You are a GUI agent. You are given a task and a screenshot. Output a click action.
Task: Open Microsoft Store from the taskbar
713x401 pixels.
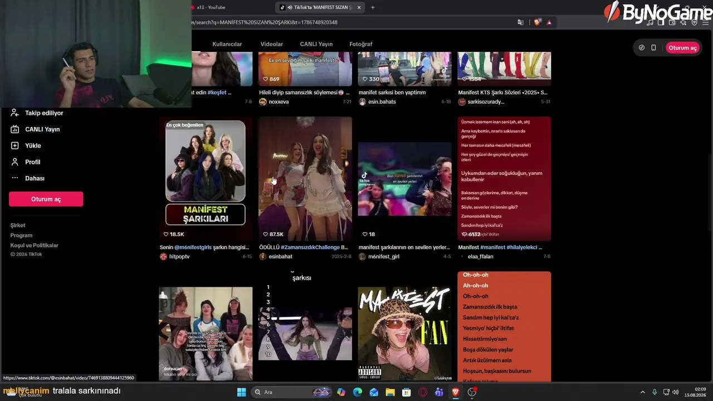tap(407, 392)
